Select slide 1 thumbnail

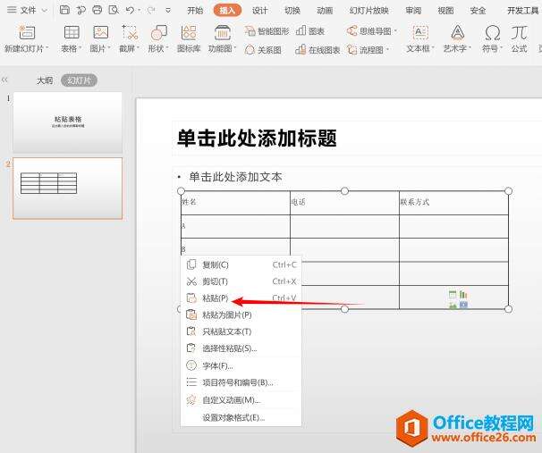pyautogui.click(x=67, y=122)
